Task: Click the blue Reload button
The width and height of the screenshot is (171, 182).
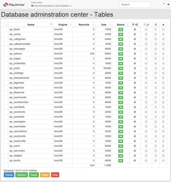Action: tap(9, 175)
